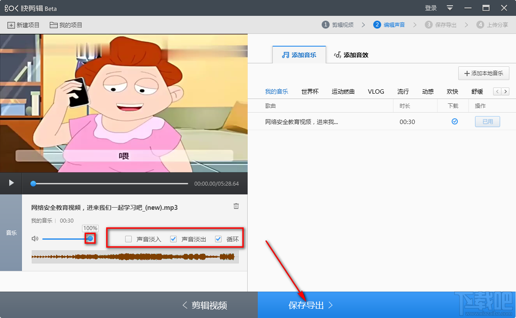Click the plus icon next to 新建项目

[x=11, y=25]
